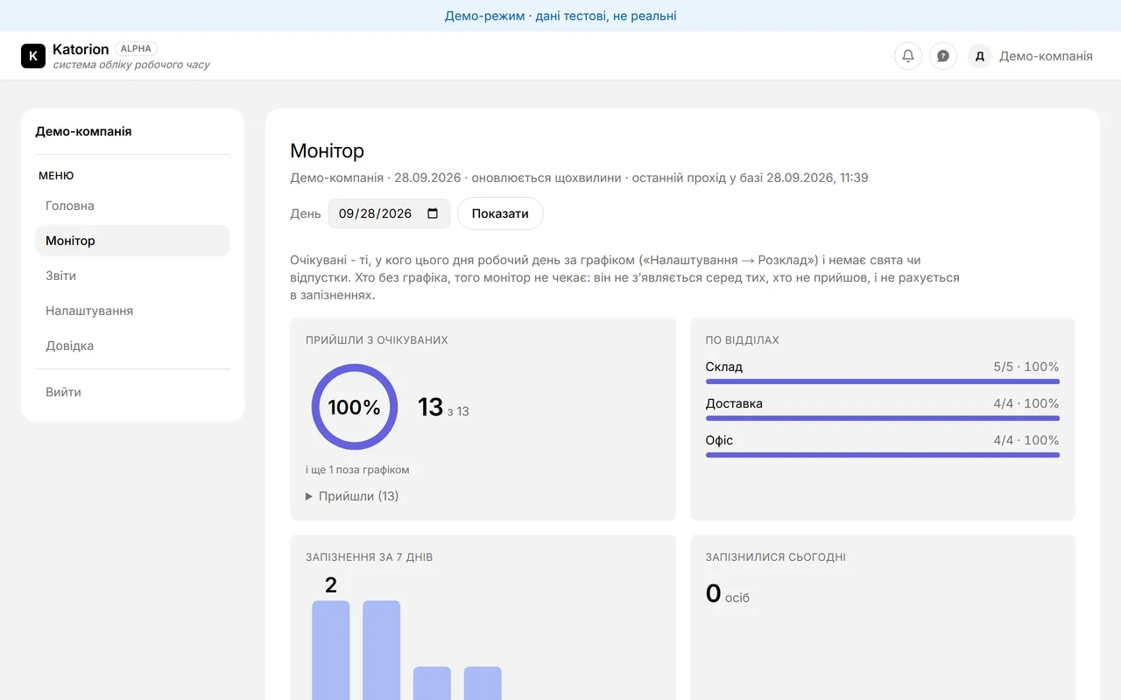1121x700 pixels.
Task: Click the ЗАПІЗНИЛИСЯ СЬОГОДНІ card title
Action: click(x=776, y=557)
